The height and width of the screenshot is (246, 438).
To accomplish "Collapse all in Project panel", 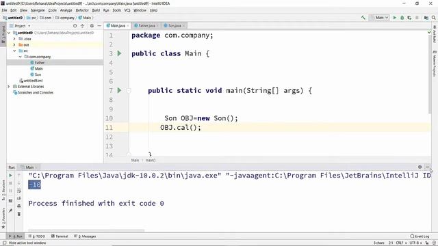I will tap(82, 26).
